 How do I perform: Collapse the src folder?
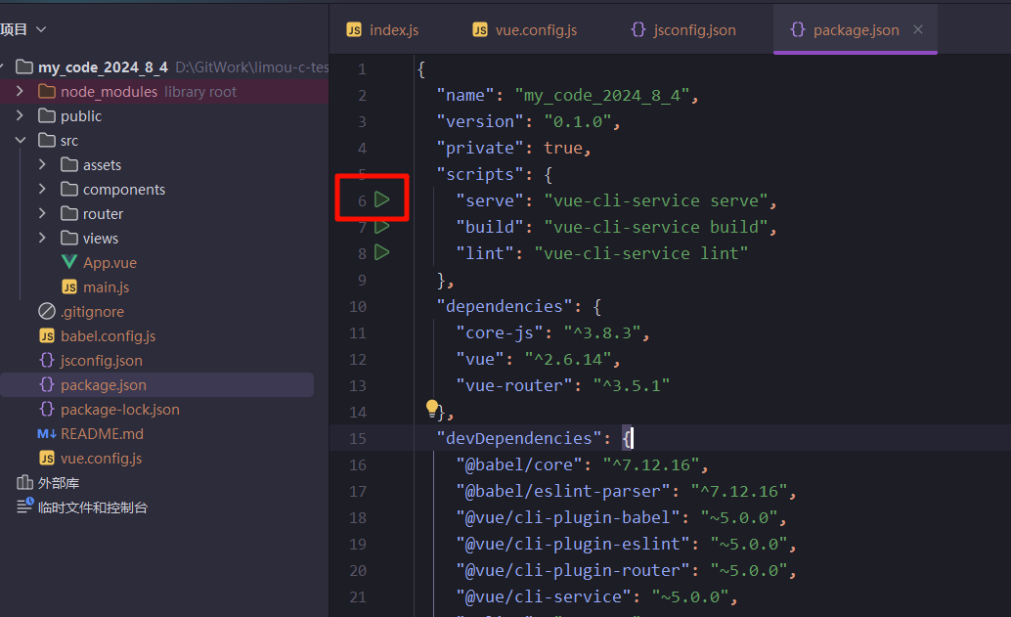pos(20,140)
